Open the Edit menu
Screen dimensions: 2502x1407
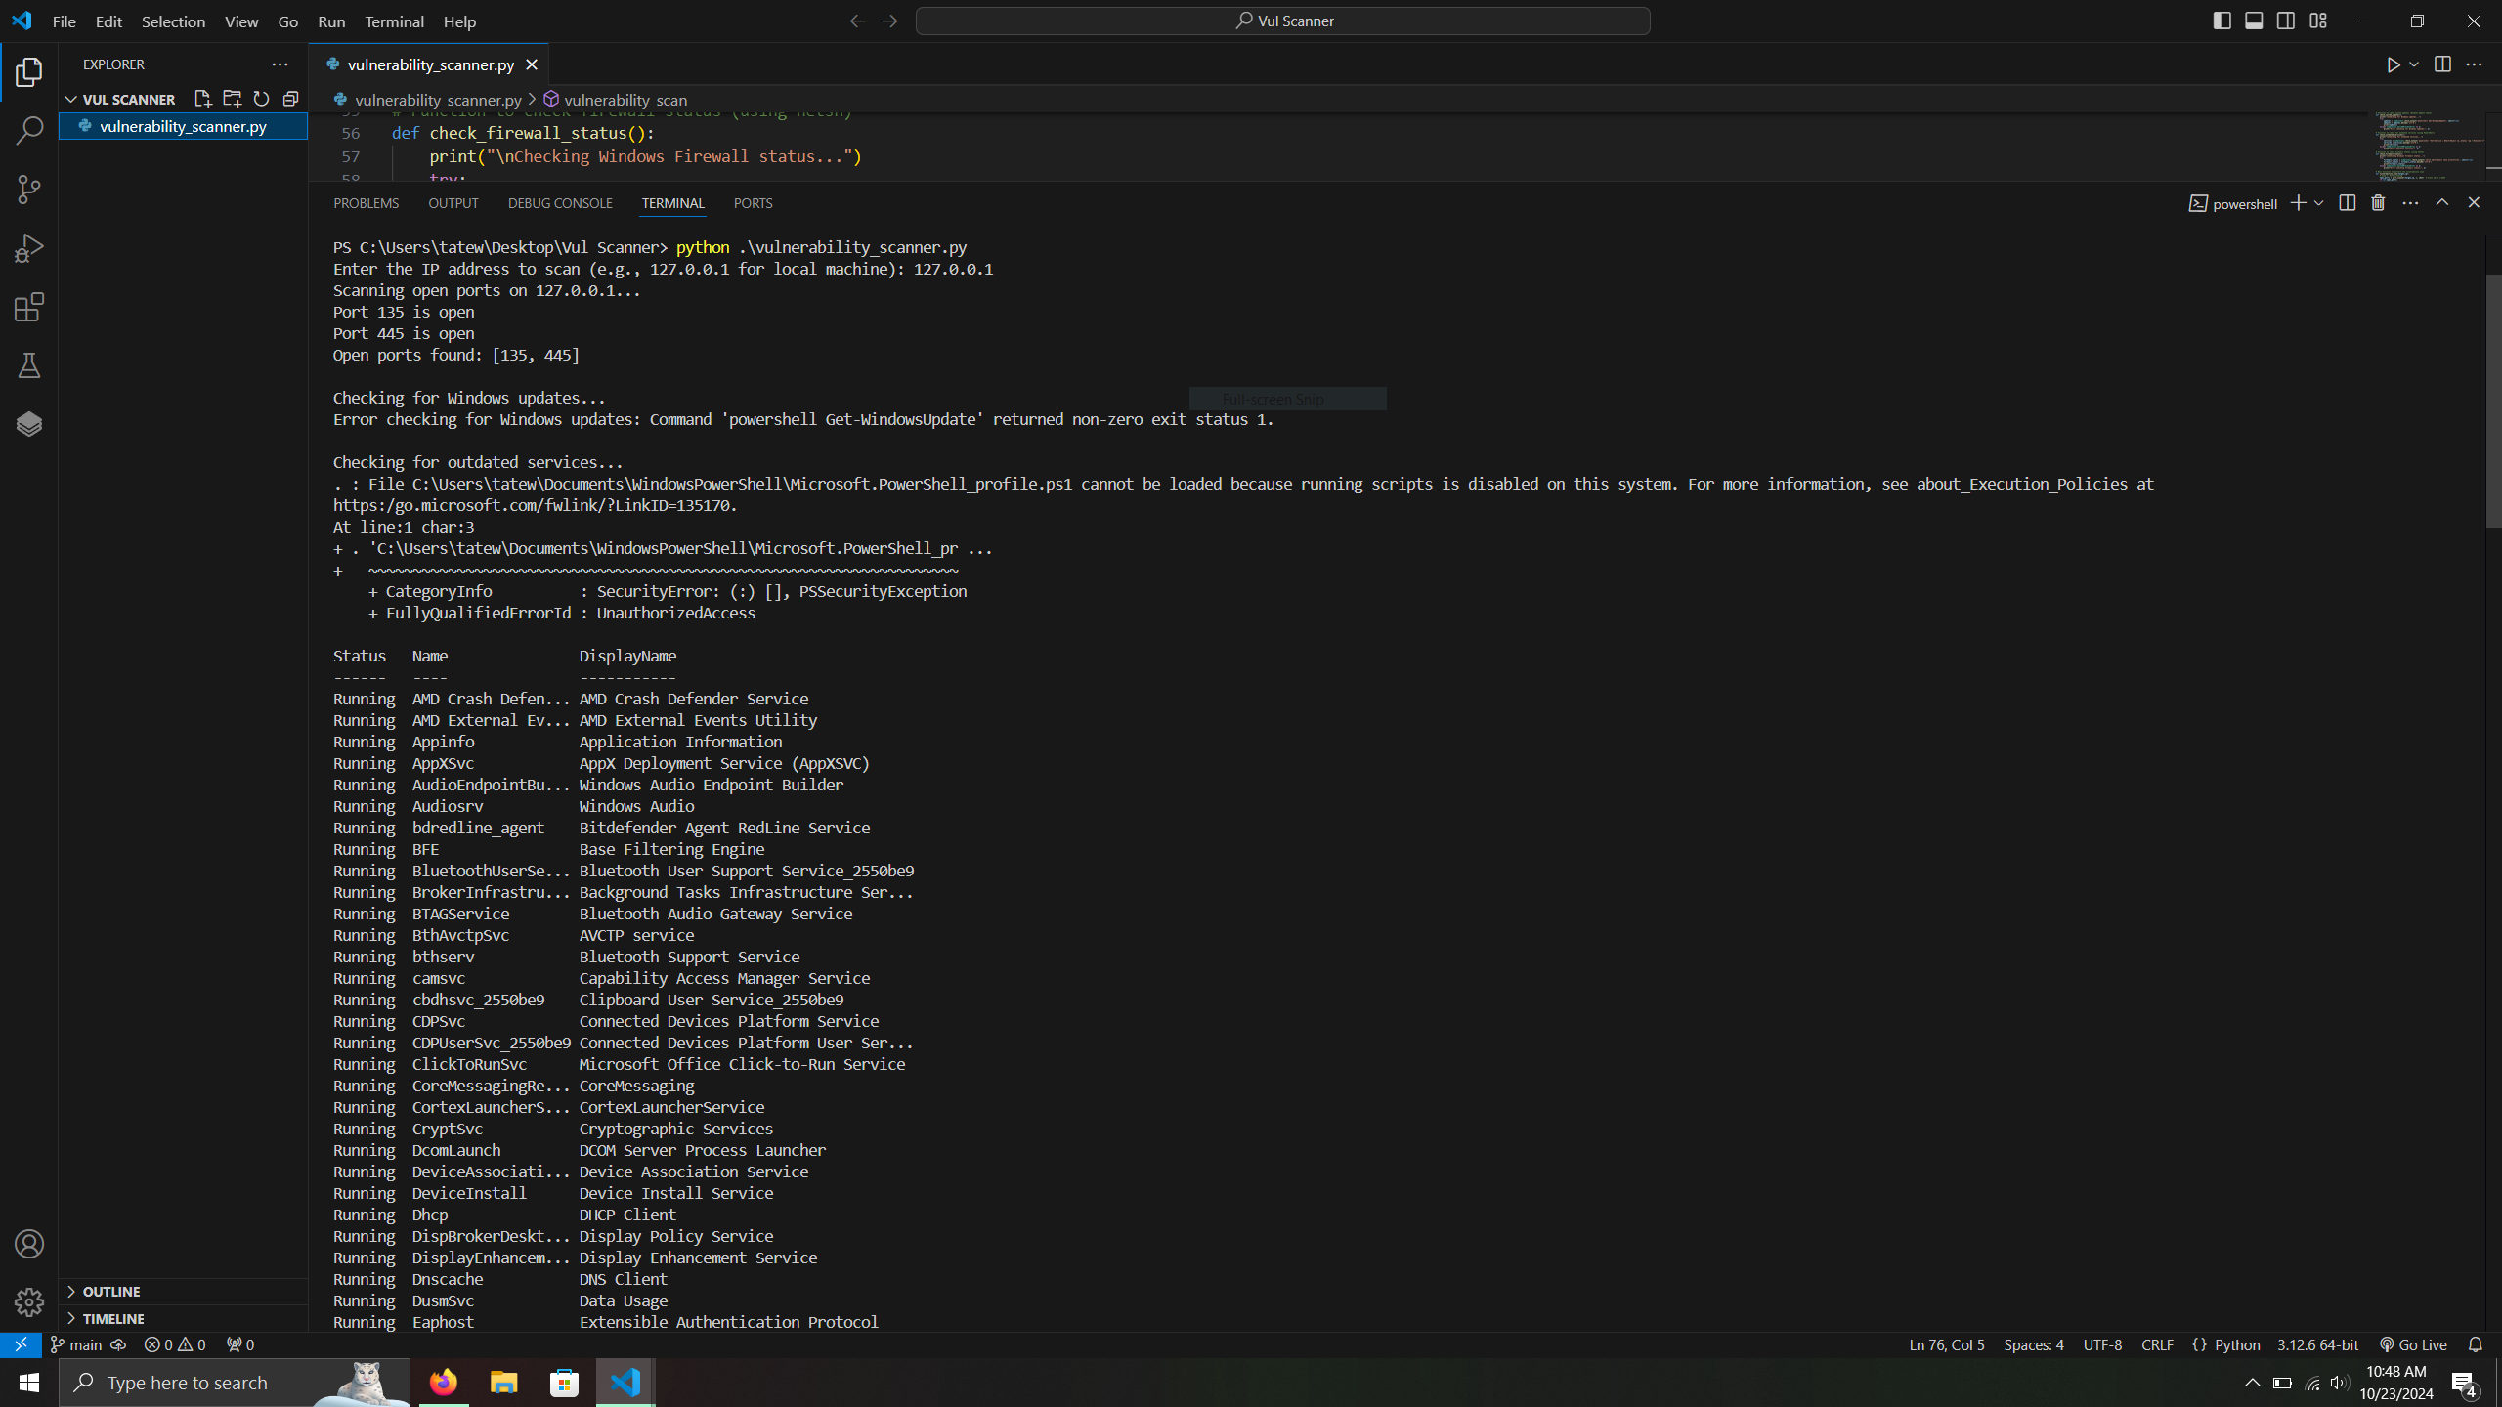[x=108, y=21]
